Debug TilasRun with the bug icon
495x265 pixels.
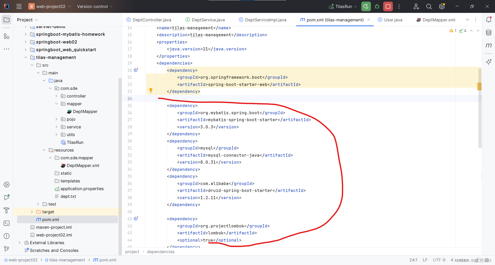(x=377, y=6)
